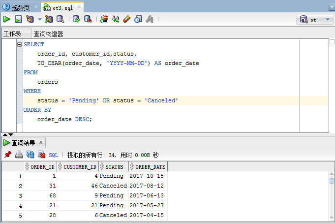Refresh the query result grid

click(30, 155)
